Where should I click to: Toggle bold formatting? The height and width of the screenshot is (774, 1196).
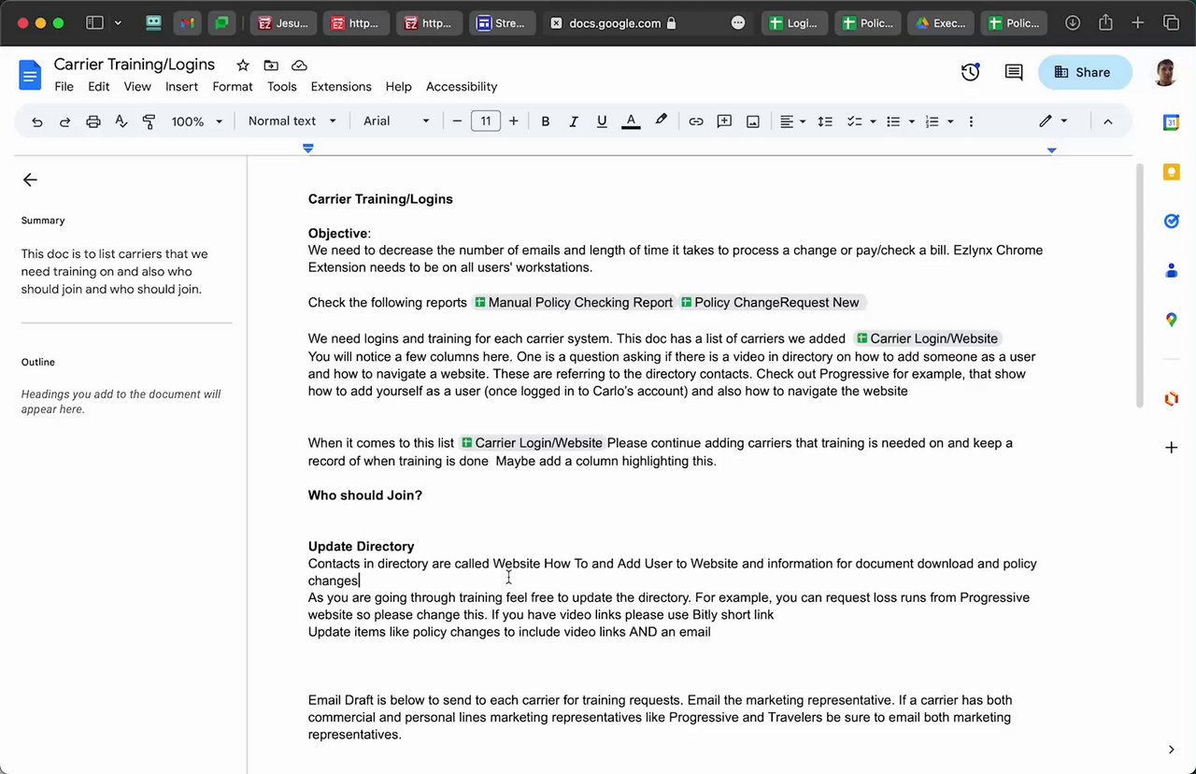(x=545, y=122)
